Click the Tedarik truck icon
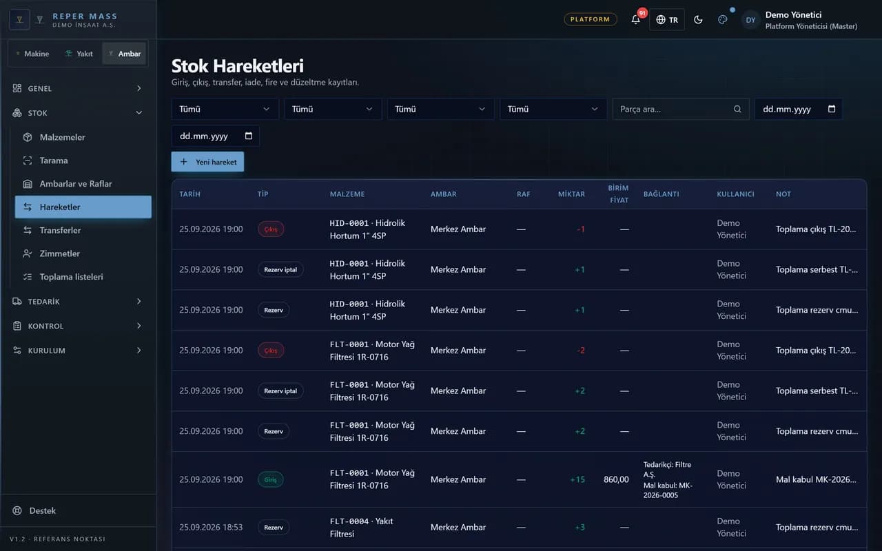The height and width of the screenshot is (551, 882). click(17, 302)
